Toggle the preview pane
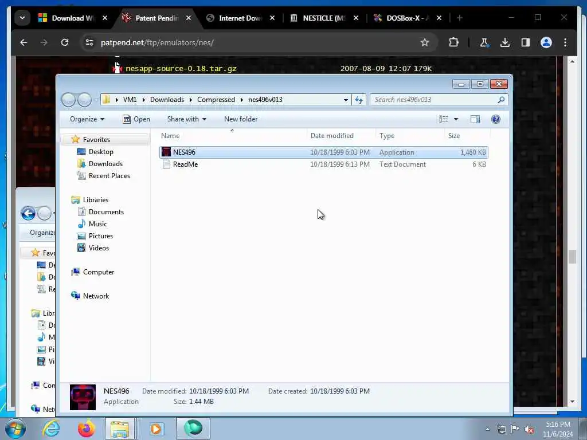 (475, 119)
